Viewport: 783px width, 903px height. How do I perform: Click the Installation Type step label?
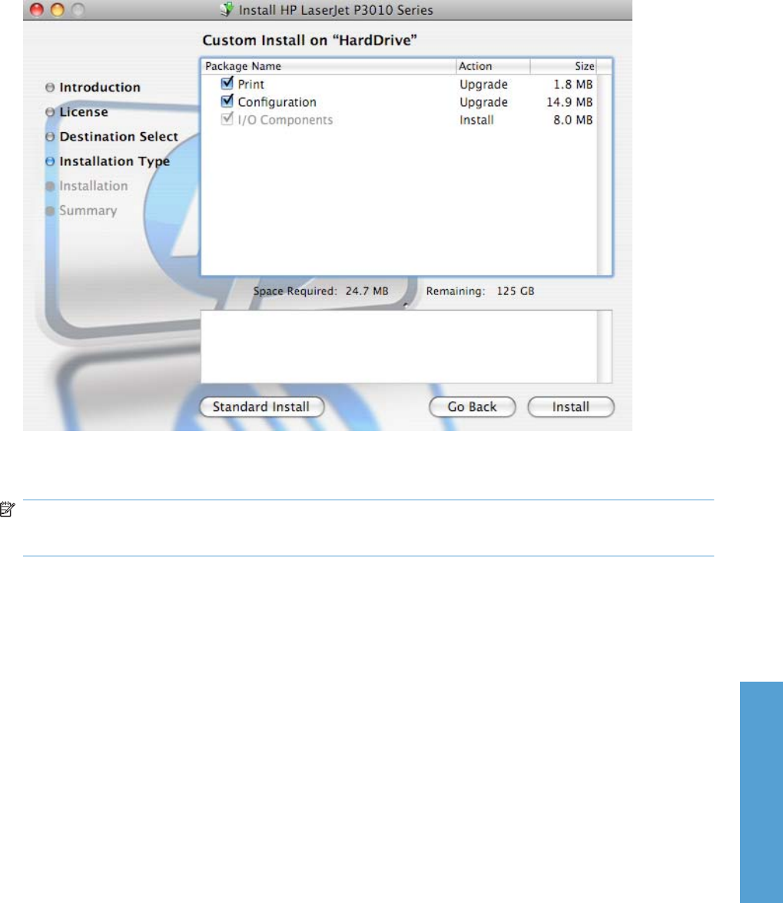point(114,161)
